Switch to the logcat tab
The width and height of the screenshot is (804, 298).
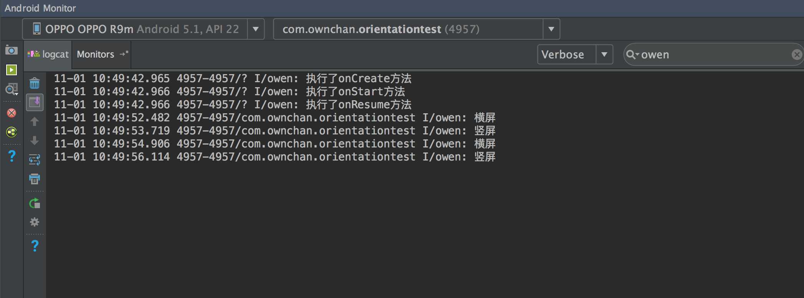(48, 55)
